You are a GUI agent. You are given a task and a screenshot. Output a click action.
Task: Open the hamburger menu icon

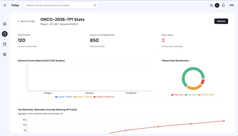coord(5,5)
